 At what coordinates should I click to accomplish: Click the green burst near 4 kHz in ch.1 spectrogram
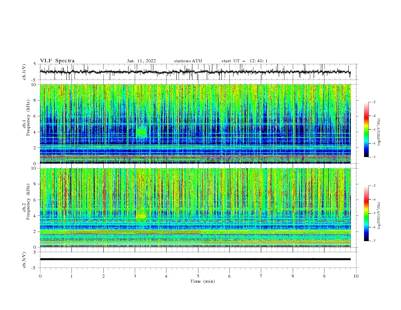(141, 132)
